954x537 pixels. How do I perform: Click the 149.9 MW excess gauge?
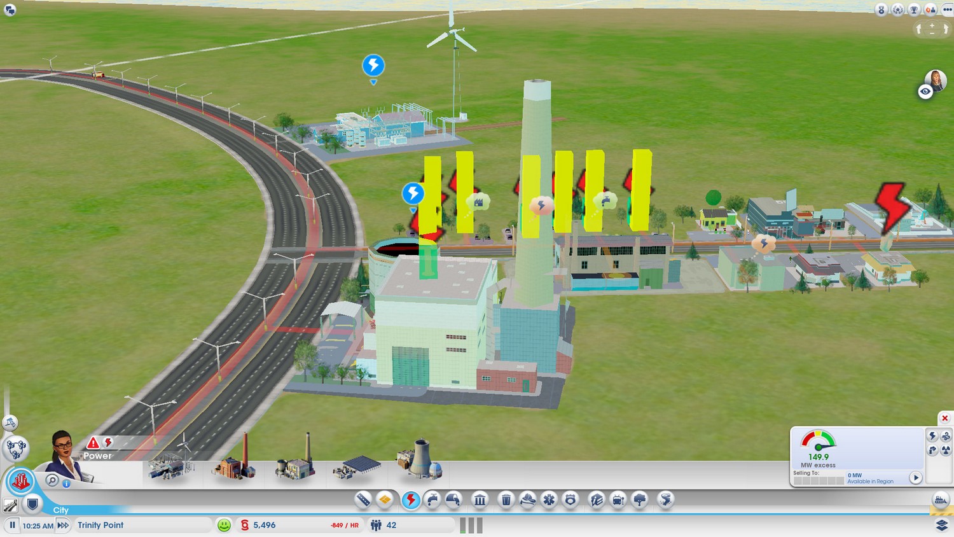tap(819, 449)
